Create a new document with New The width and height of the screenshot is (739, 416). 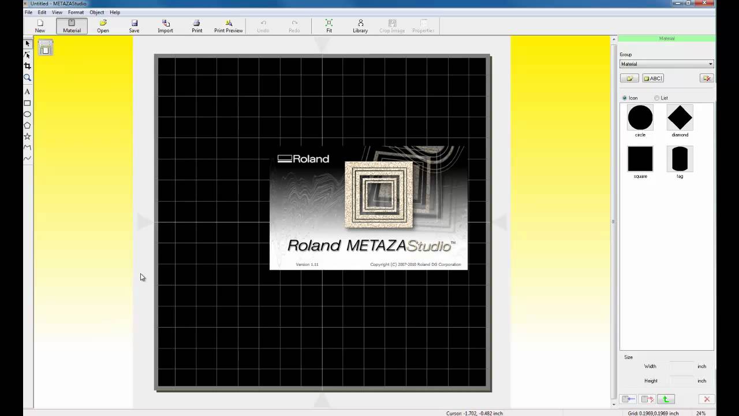pos(40,26)
